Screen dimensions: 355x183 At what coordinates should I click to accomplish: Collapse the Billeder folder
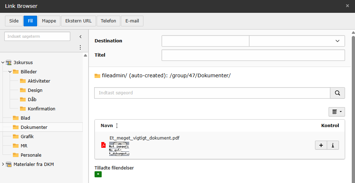10,72
